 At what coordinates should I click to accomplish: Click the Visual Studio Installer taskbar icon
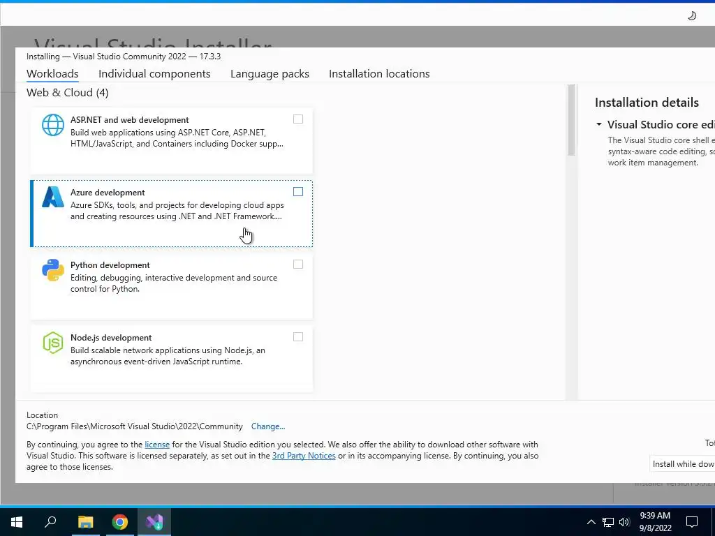pos(154,522)
